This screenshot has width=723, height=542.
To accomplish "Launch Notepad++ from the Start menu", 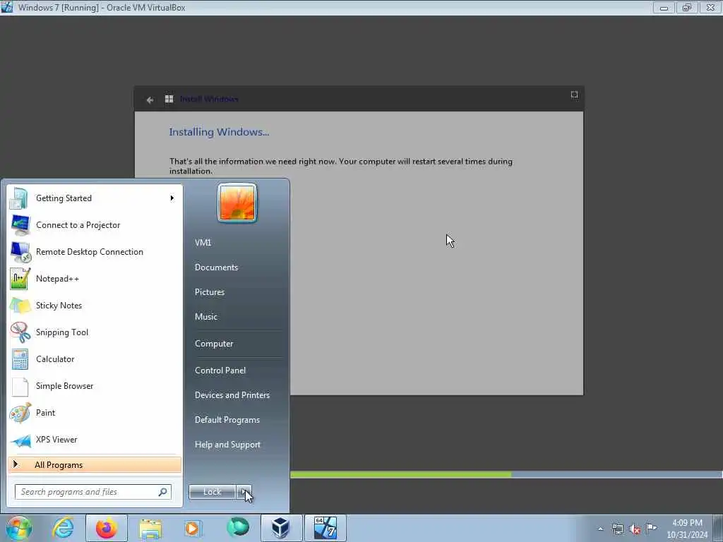I will point(95,278).
